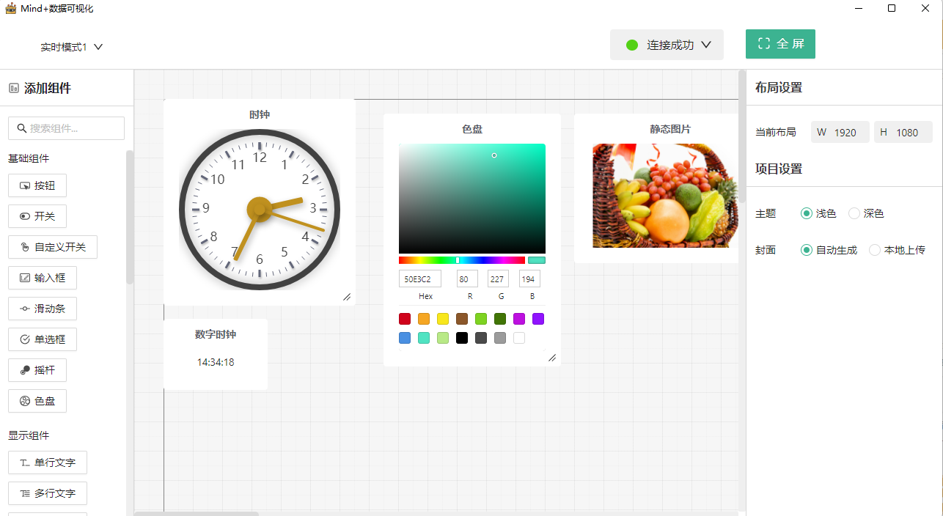Click the 静态图片 widget title
This screenshot has height=516, width=943.
[670, 129]
